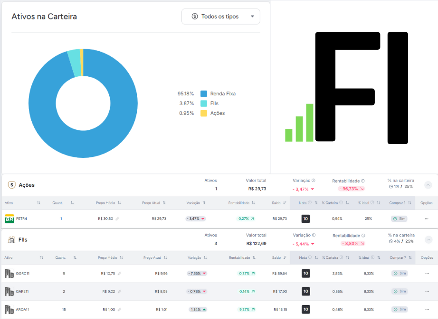Click the Renda Fixa blue legend swatch
The image size is (438, 319).
click(204, 94)
